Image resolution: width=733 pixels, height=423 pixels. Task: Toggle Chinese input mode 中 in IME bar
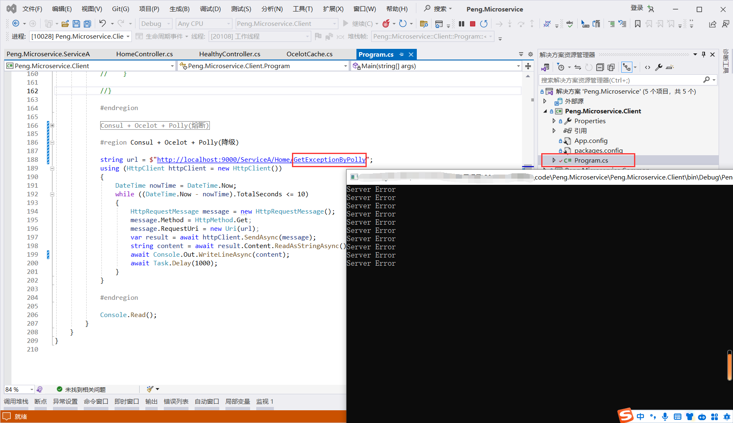641,416
